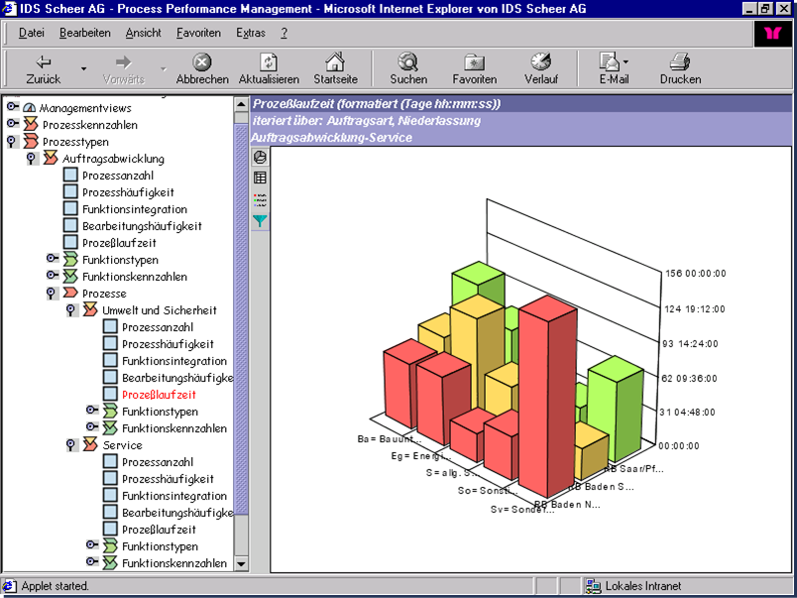Select Prozesshäufigkeit under Auftragsabwicklung
Screen dimensions: 797x598
128,192
